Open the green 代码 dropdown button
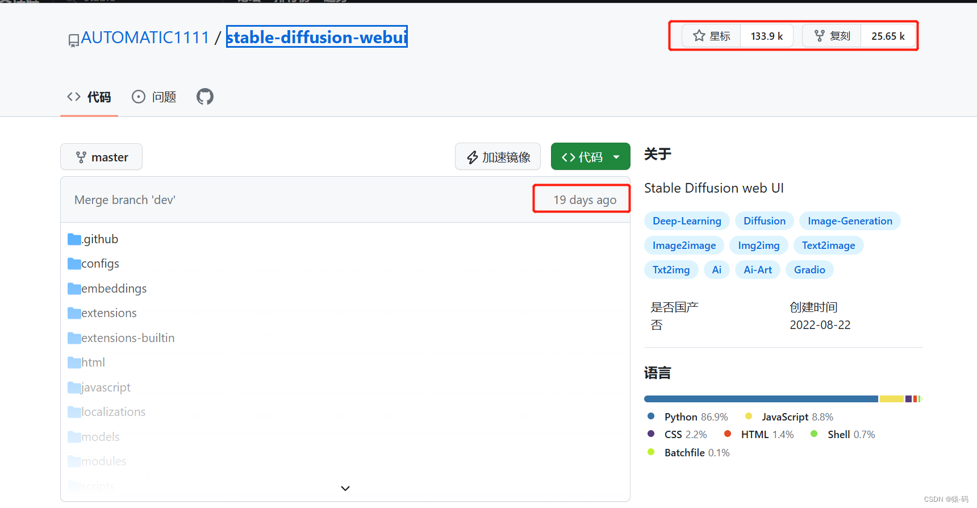Image resolution: width=977 pixels, height=508 pixels. [x=591, y=157]
